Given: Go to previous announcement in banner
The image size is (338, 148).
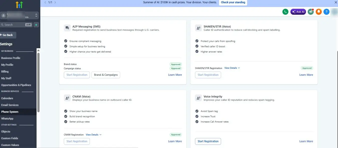Looking at the screenshot, I should (45, 2).
